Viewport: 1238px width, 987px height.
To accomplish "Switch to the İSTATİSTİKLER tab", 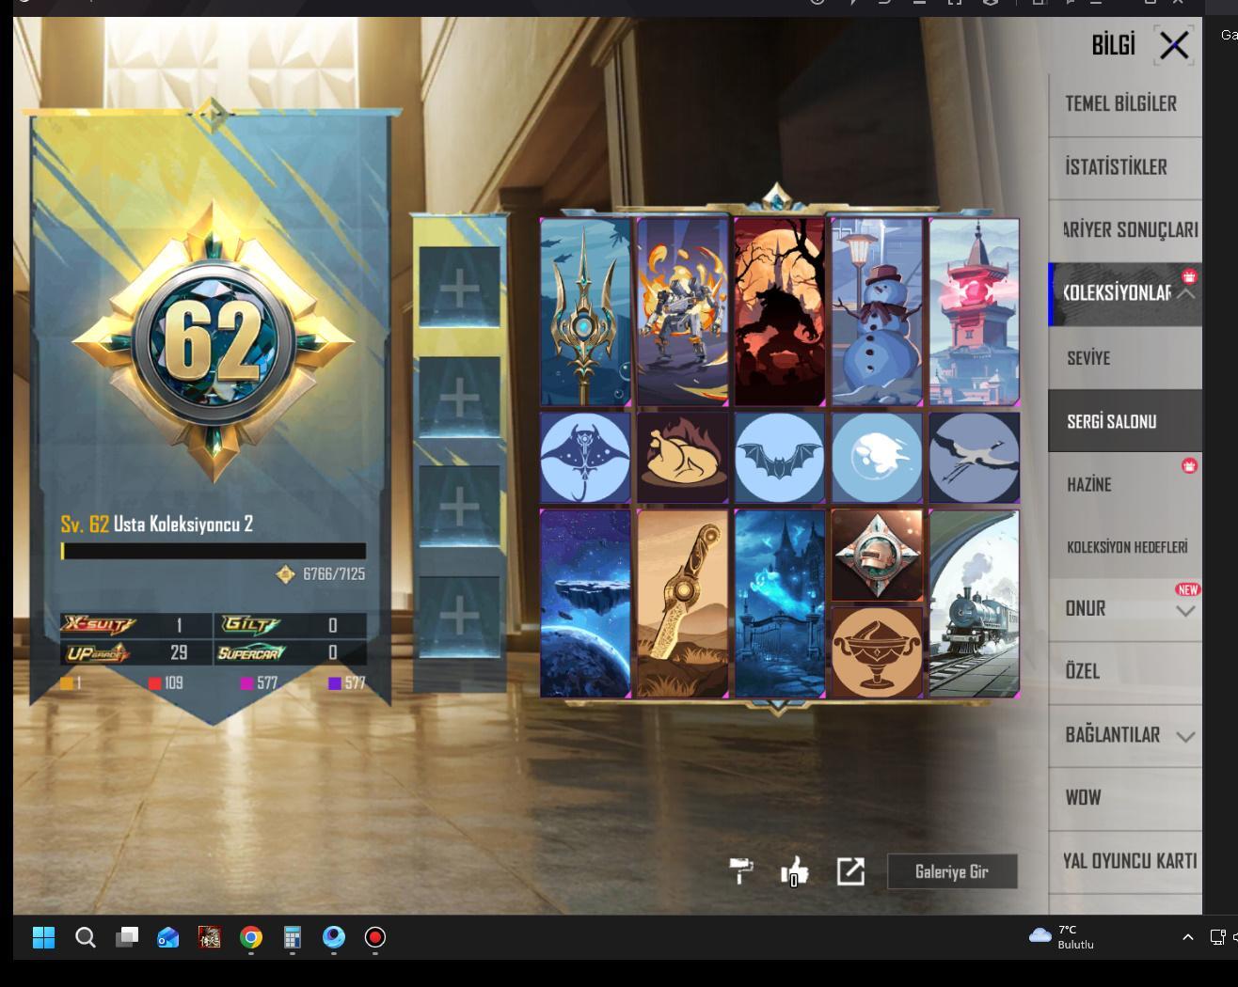I will point(1125,167).
